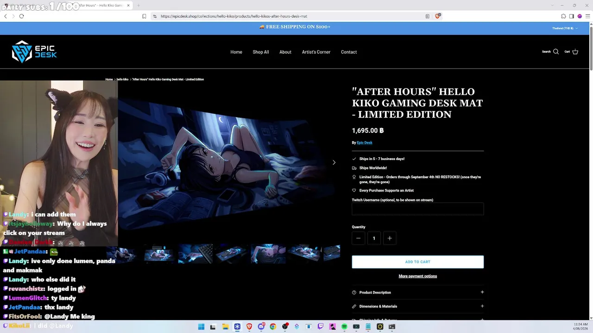Toggle the browser sidebar panel
The width and height of the screenshot is (593, 333).
571,16
